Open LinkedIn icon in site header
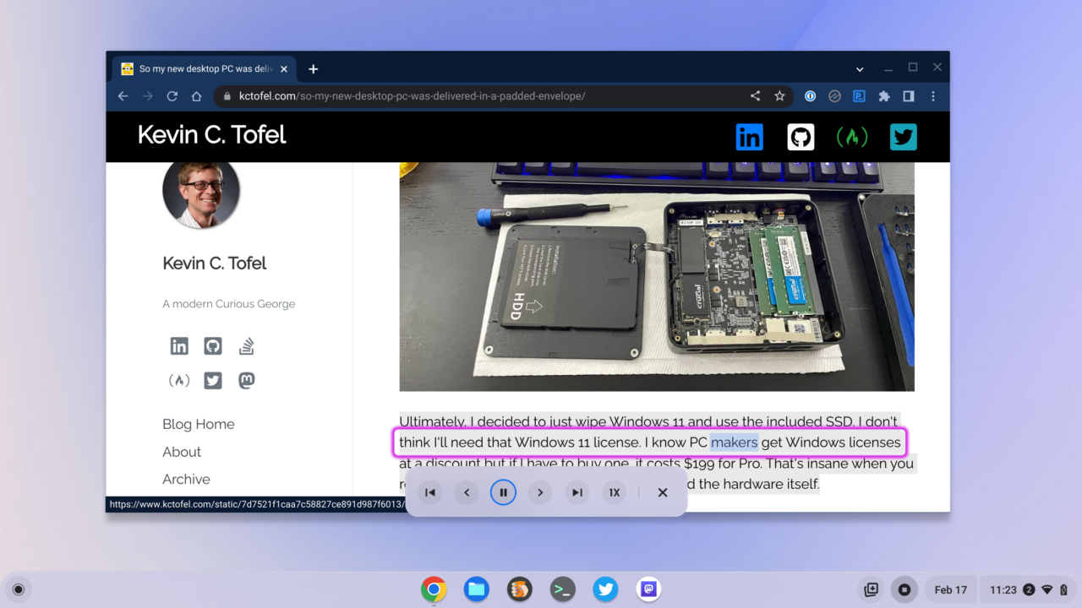1082x608 pixels. point(749,137)
